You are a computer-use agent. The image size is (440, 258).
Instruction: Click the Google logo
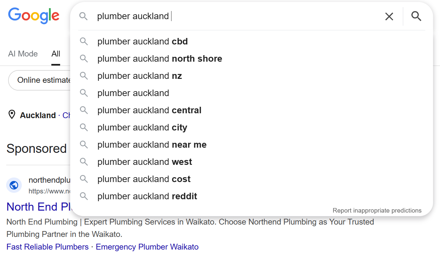(34, 16)
